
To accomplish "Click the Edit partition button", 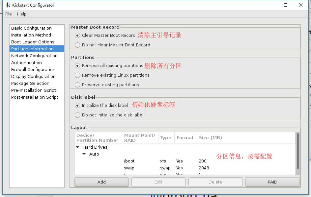I will click(x=158, y=182).
